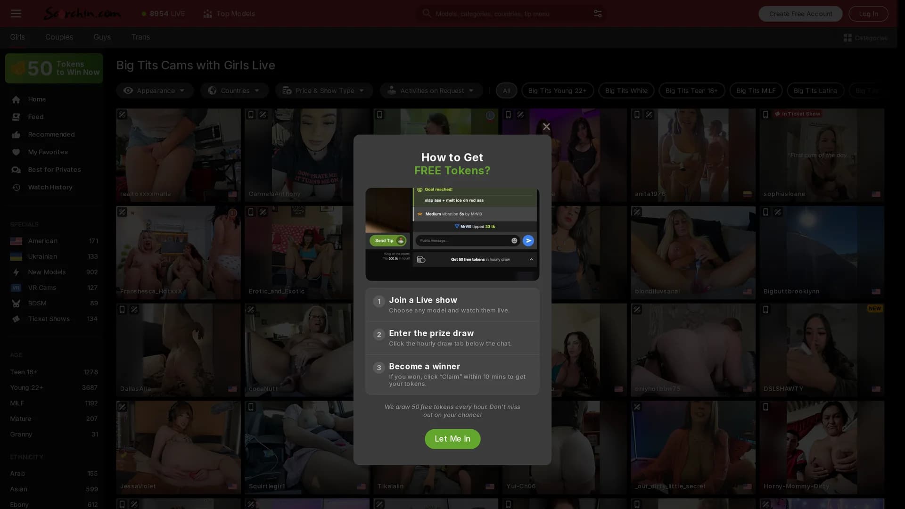Click the search magnifier icon

point(427,14)
